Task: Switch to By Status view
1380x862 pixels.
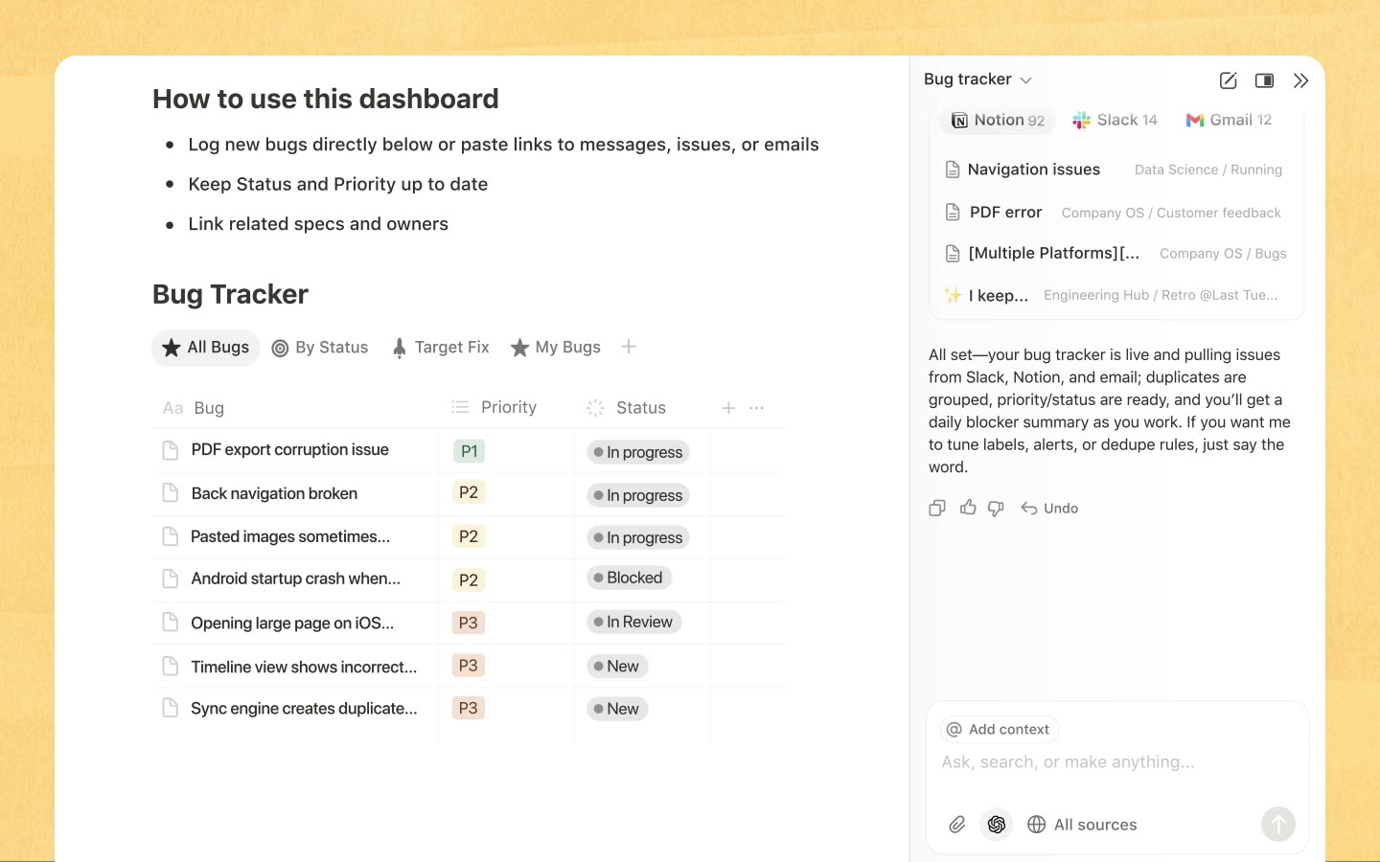Action: coord(320,348)
